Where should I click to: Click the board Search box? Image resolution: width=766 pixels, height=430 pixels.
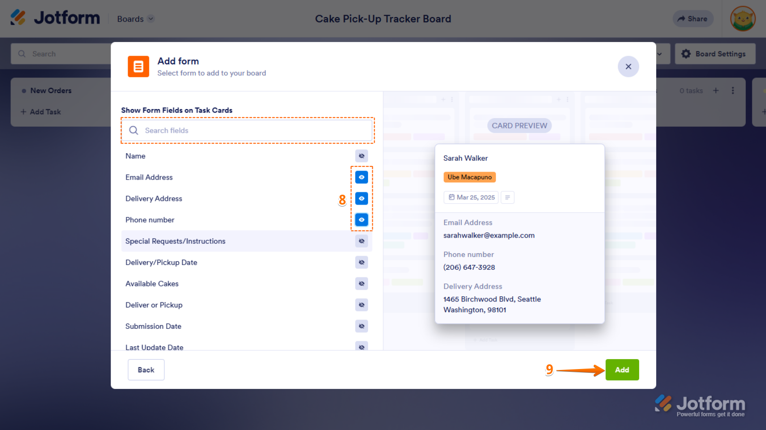click(62, 54)
